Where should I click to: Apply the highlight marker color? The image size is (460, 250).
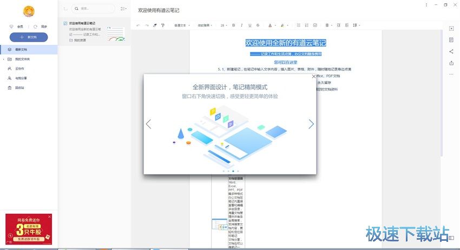(x=282, y=25)
